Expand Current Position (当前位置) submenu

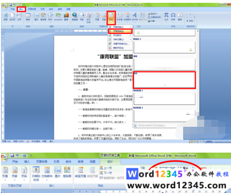120,39
